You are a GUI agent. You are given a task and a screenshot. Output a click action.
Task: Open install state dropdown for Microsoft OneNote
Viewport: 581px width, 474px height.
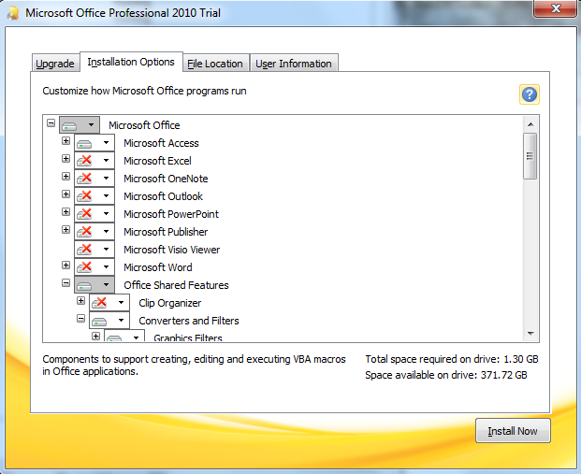coord(94,179)
